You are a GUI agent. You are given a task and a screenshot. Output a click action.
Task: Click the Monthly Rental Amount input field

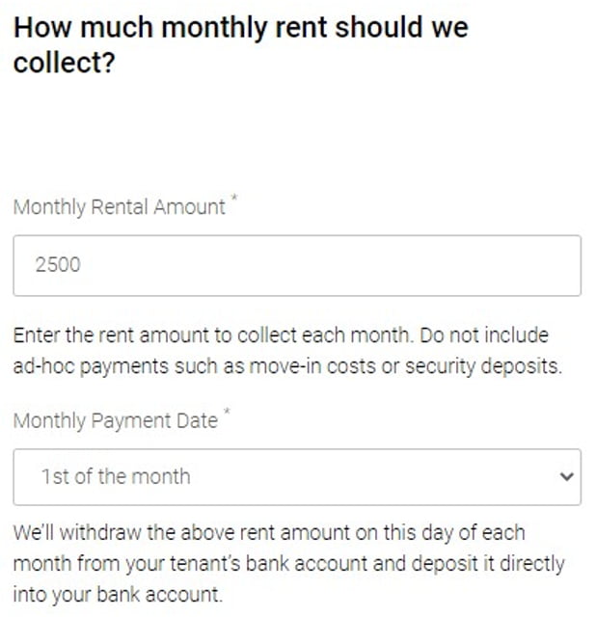pyautogui.click(x=296, y=265)
